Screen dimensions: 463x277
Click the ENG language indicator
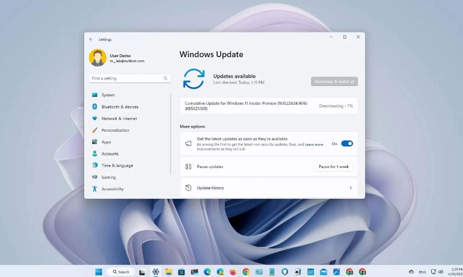click(x=422, y=272)
